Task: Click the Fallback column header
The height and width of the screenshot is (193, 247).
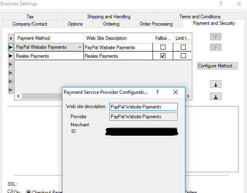Action: (163, 38)
